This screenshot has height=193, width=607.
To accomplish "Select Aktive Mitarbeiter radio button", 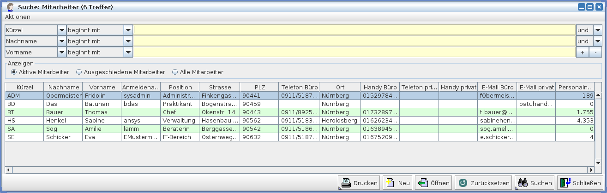I will click(x=14, y=72).
